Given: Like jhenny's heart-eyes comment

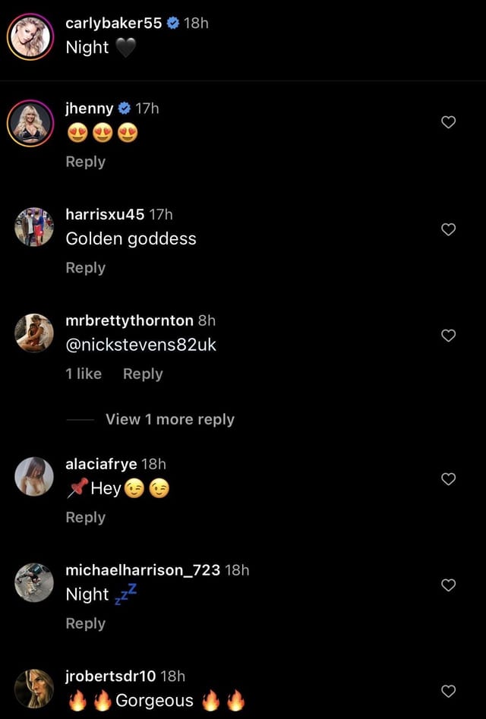Looking at the screenshot, I should pyautogui.click(x=448, y=122).
